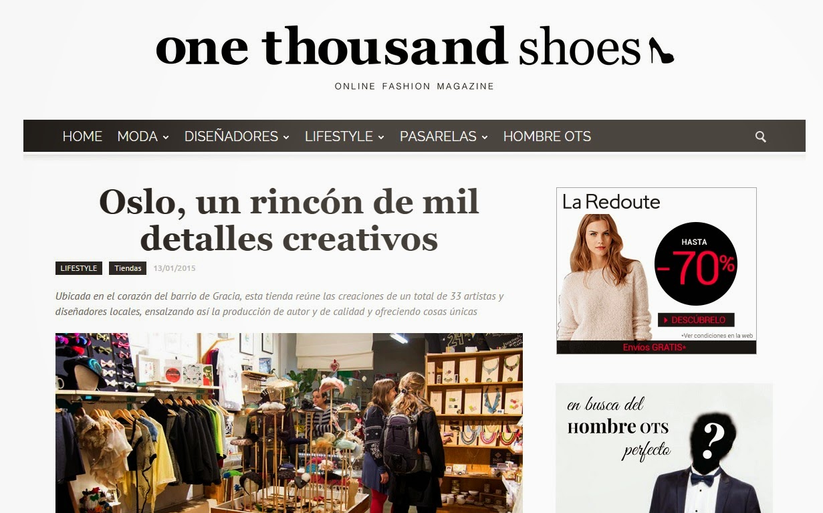Image resolution: width=823 pixels, height=513 pixels.
Task: Open the Oslo shop interior photo
Action: [289, 423]
